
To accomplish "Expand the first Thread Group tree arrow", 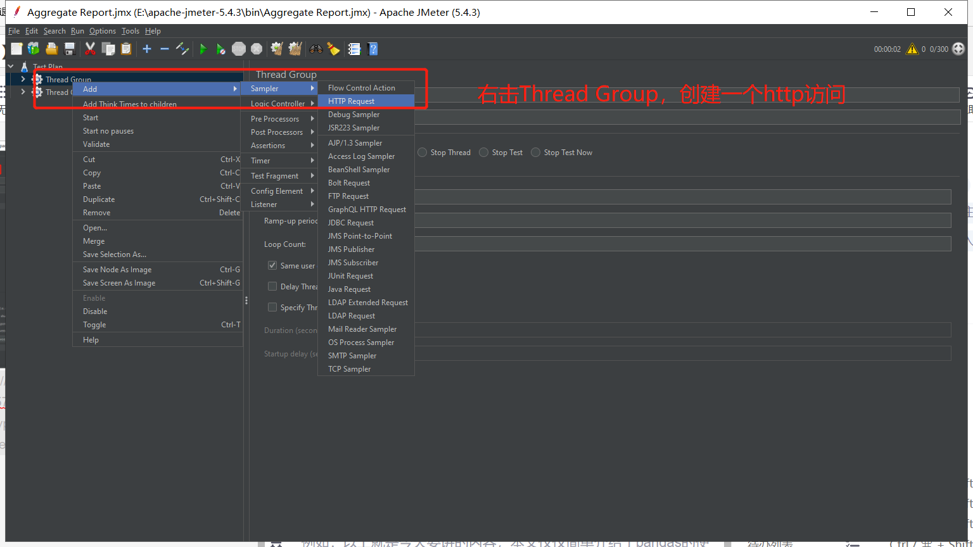I will coord(23,79).
